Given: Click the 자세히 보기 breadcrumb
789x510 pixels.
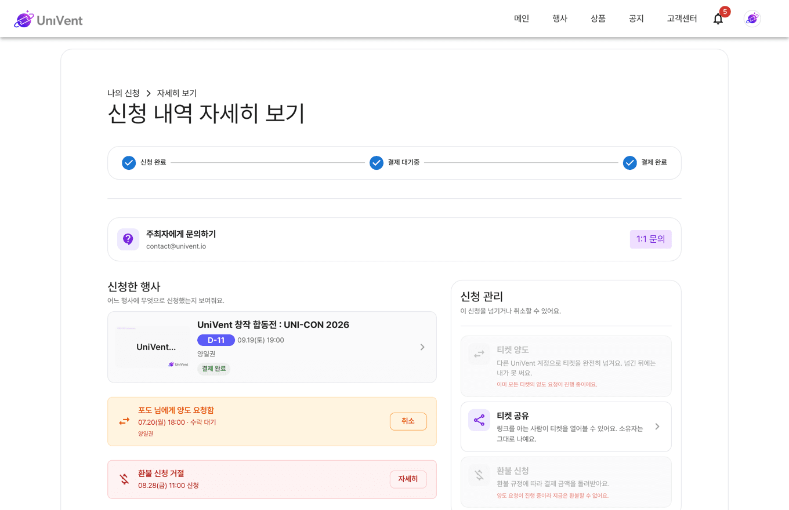Looking at the screenshot, I should [177, 93].
